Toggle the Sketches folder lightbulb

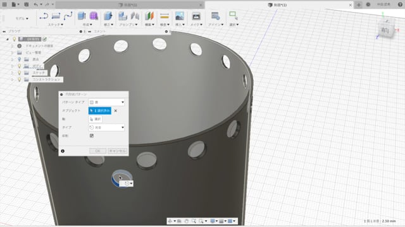[19, 73]
